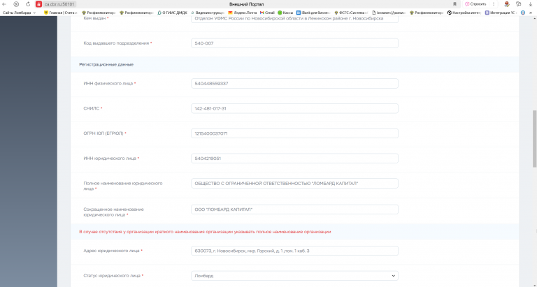Open the Главная | Счета bookmark
The image size is (537, 287).
click(60, 13)
